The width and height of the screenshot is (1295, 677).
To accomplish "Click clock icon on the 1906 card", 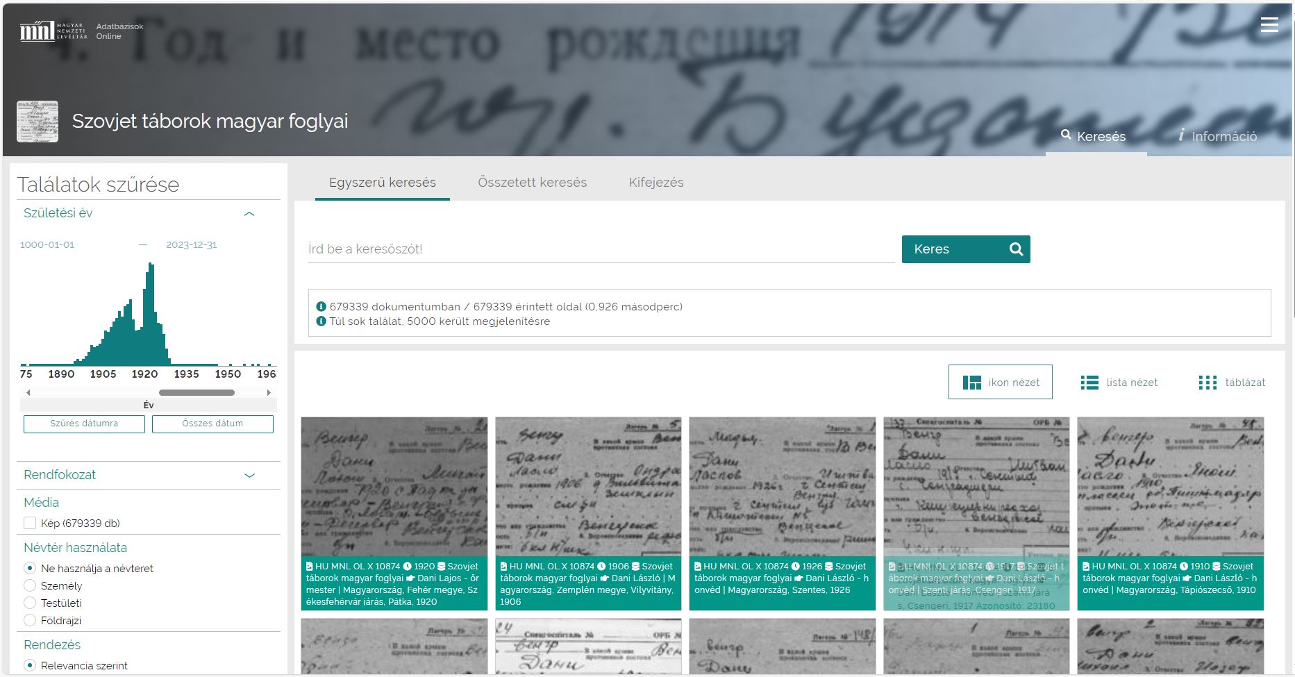I will tap(601, 567).
